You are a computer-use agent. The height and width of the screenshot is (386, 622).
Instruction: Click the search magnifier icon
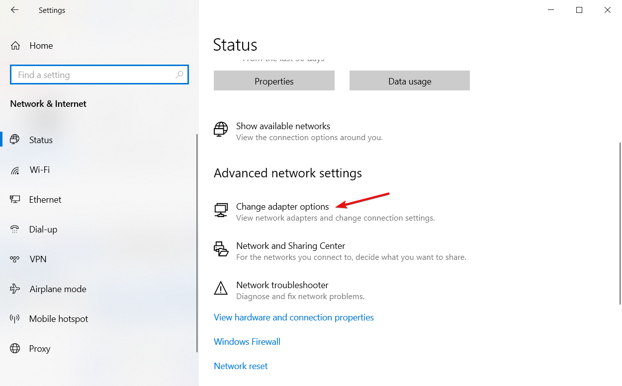click(179, 75)
